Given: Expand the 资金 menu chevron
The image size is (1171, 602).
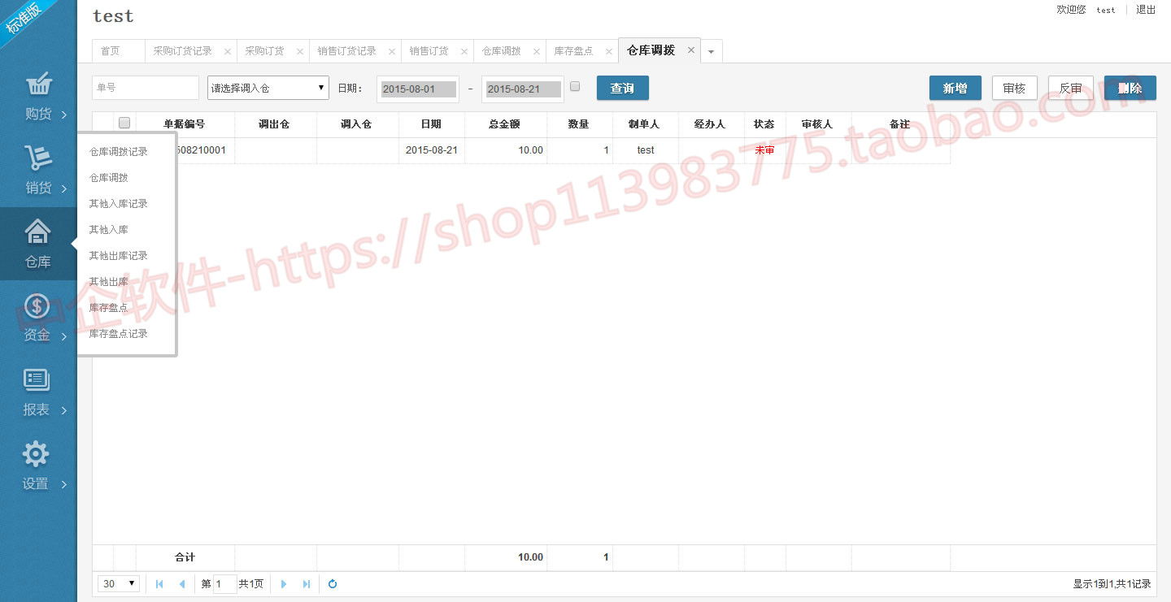Looking at the screenshot, I should tap(64, 336).
